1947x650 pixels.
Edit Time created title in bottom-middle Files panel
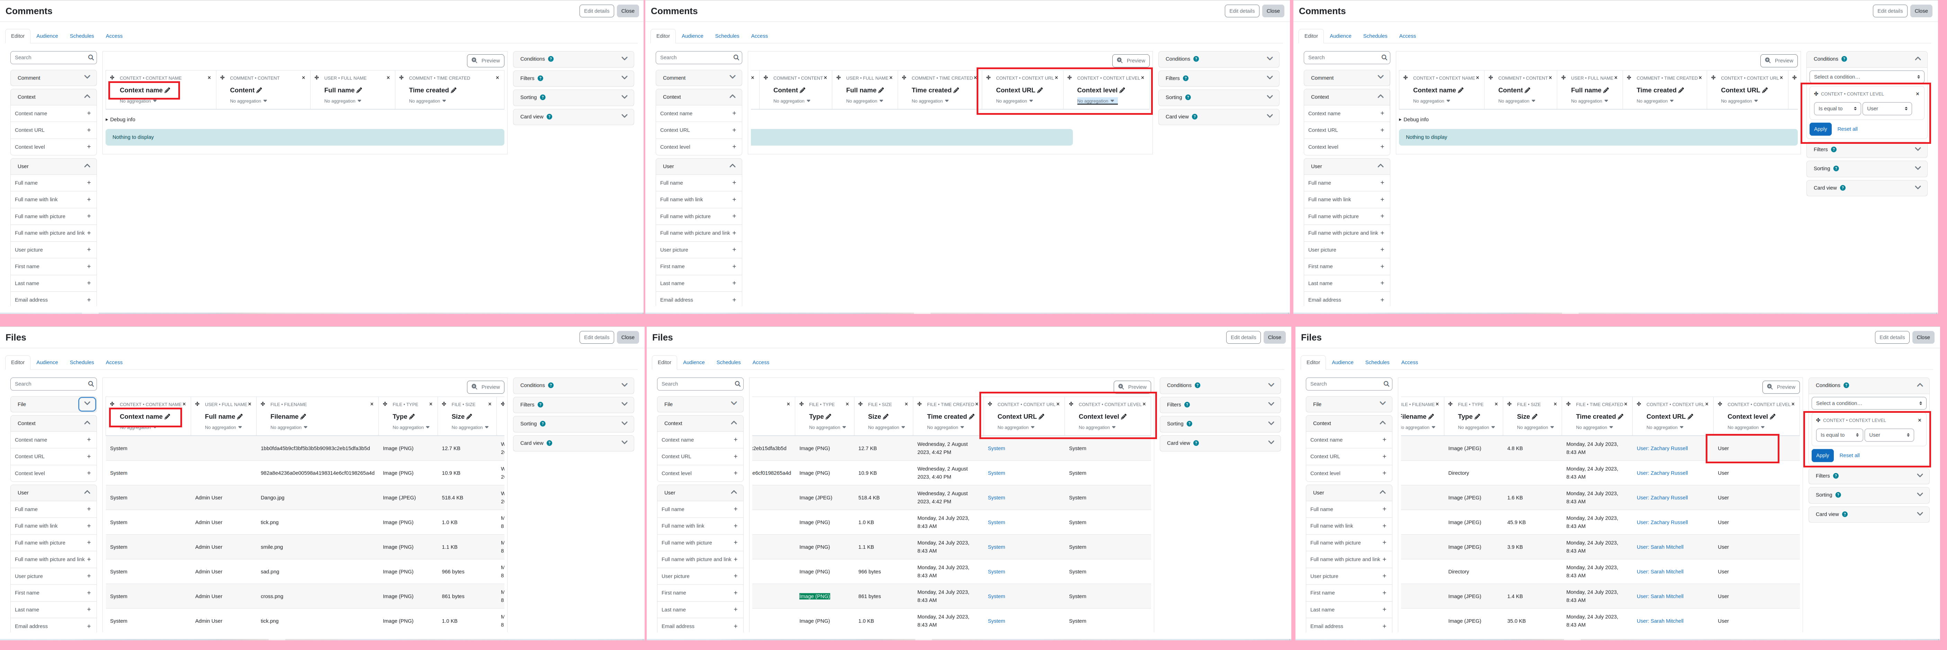pyautogui.click(x=972, y=417)
